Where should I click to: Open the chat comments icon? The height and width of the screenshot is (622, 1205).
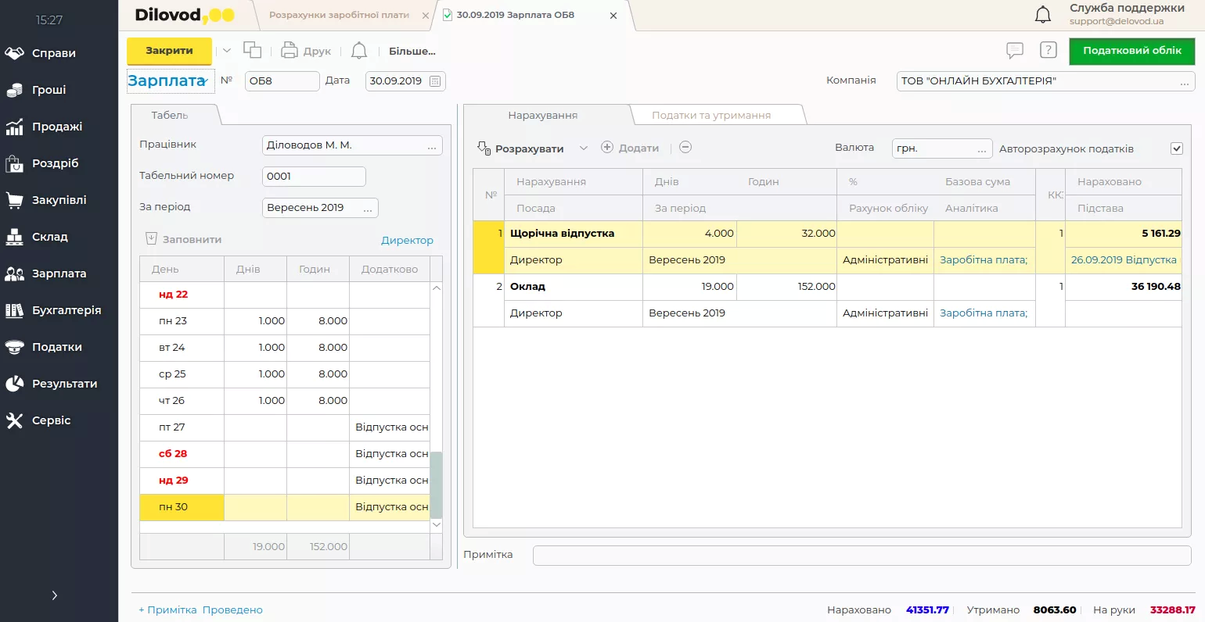tap(1014, 51)
